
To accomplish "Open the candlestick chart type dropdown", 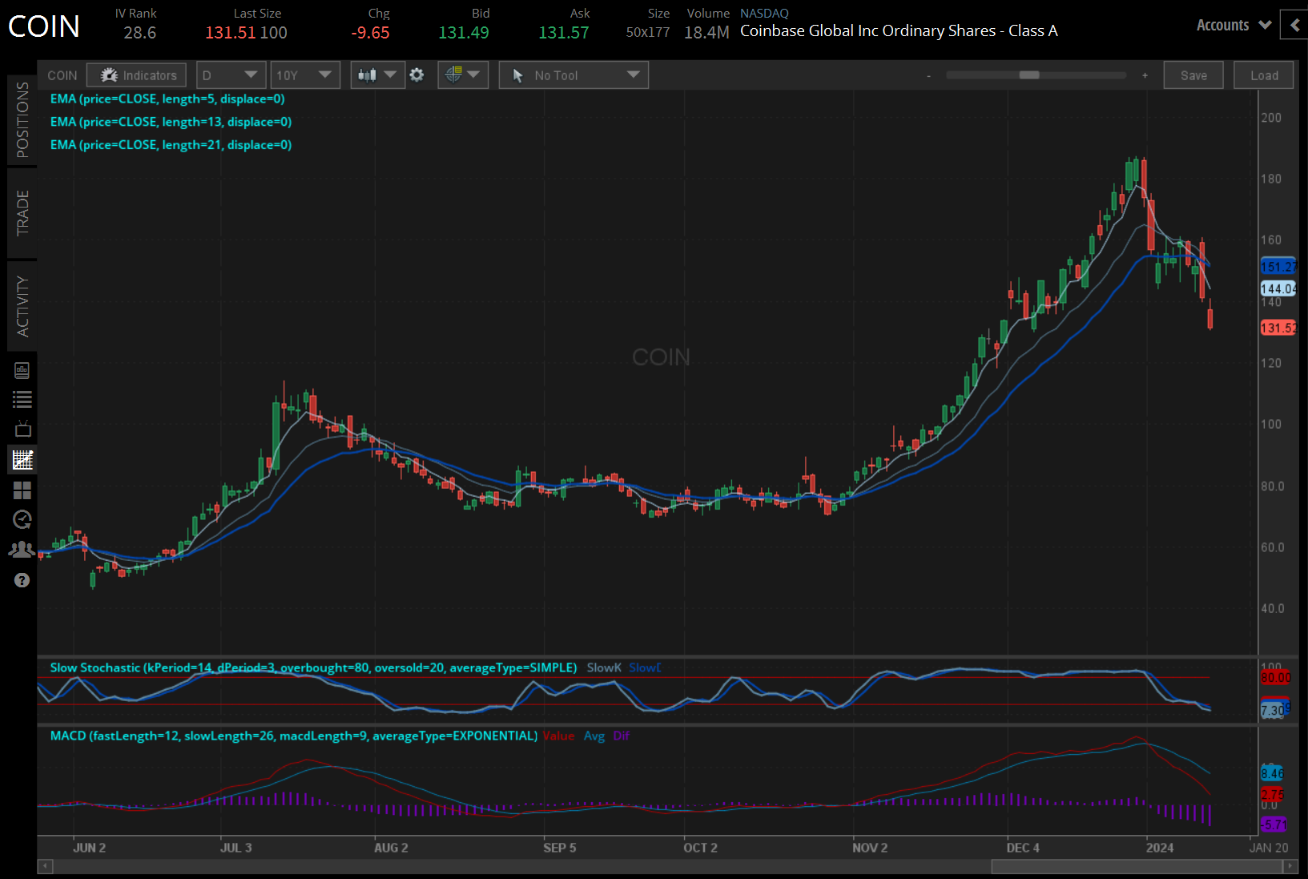I will (x=377, y=75).
